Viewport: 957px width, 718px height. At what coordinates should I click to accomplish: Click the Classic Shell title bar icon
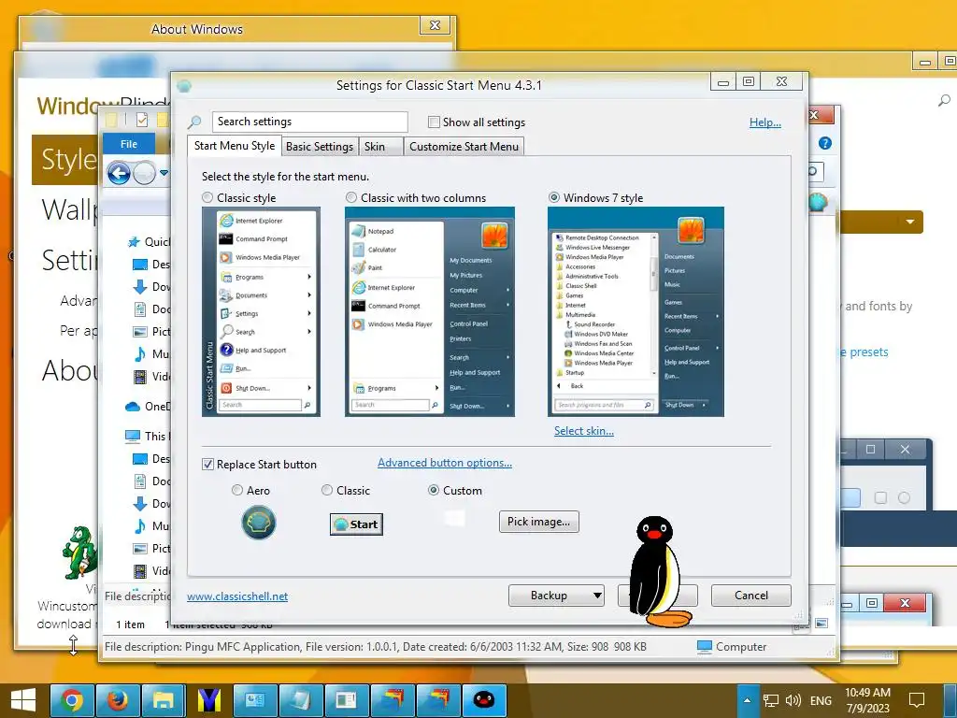point(184,85)
